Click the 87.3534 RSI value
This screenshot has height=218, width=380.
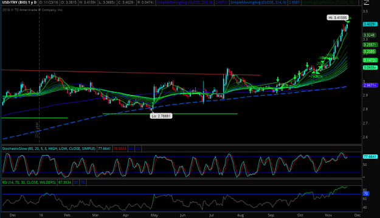click(x=64, y=182)
